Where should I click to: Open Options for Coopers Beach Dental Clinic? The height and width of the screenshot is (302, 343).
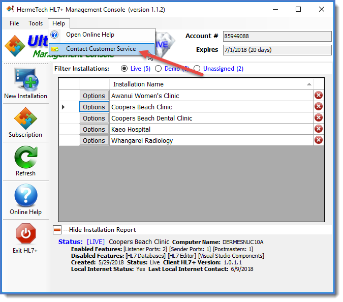click(x=94, y=118)
